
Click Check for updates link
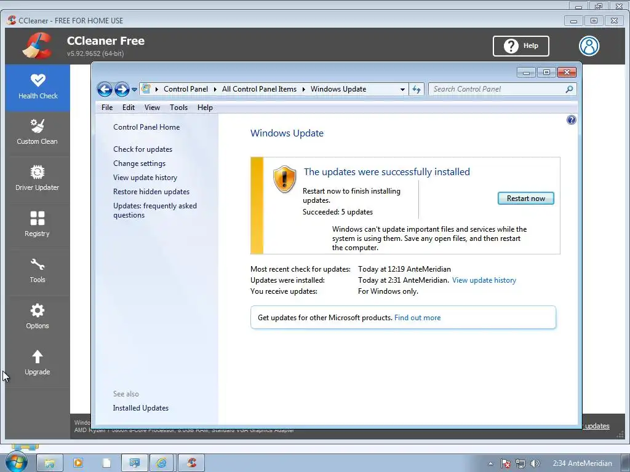[143, 149]
